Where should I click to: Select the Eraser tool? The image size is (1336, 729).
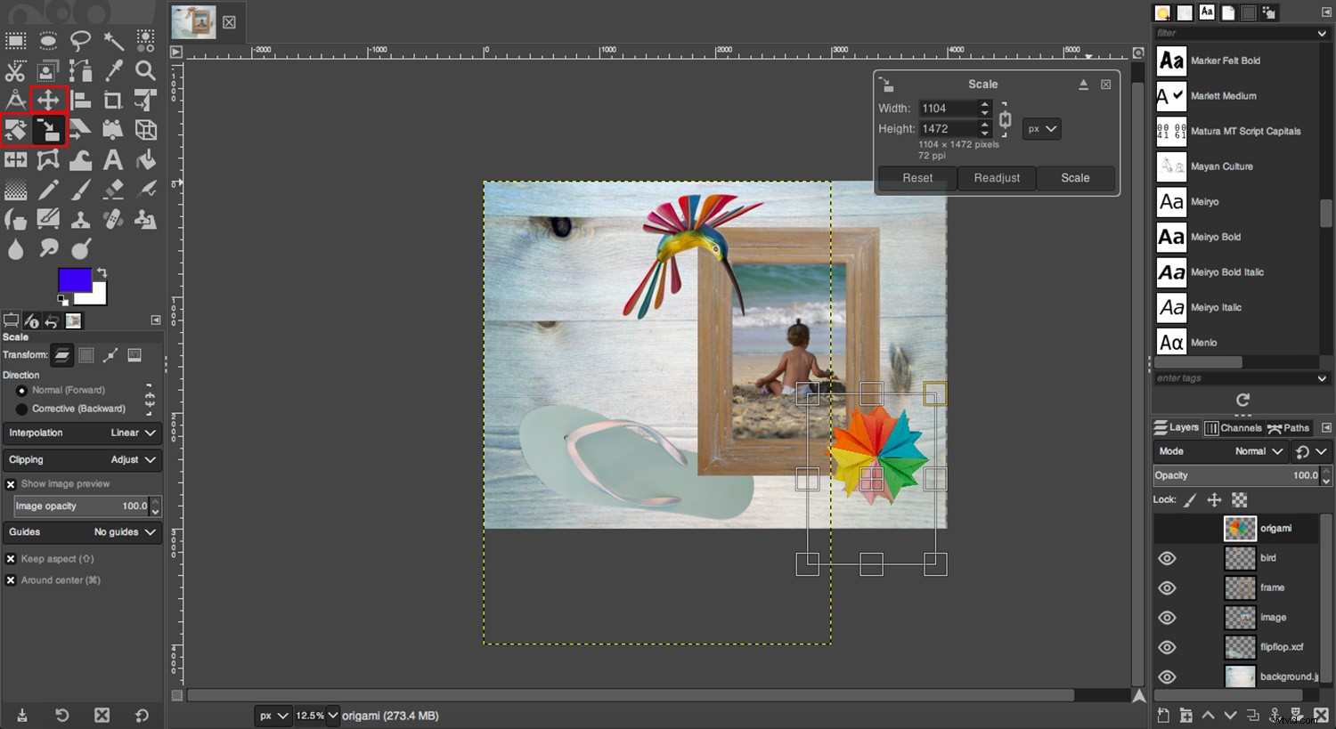pos(113,189)
